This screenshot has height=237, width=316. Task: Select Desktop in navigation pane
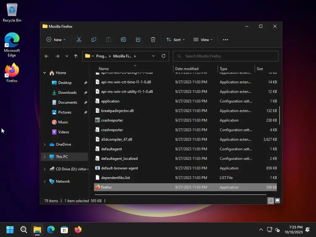[65, 83]
